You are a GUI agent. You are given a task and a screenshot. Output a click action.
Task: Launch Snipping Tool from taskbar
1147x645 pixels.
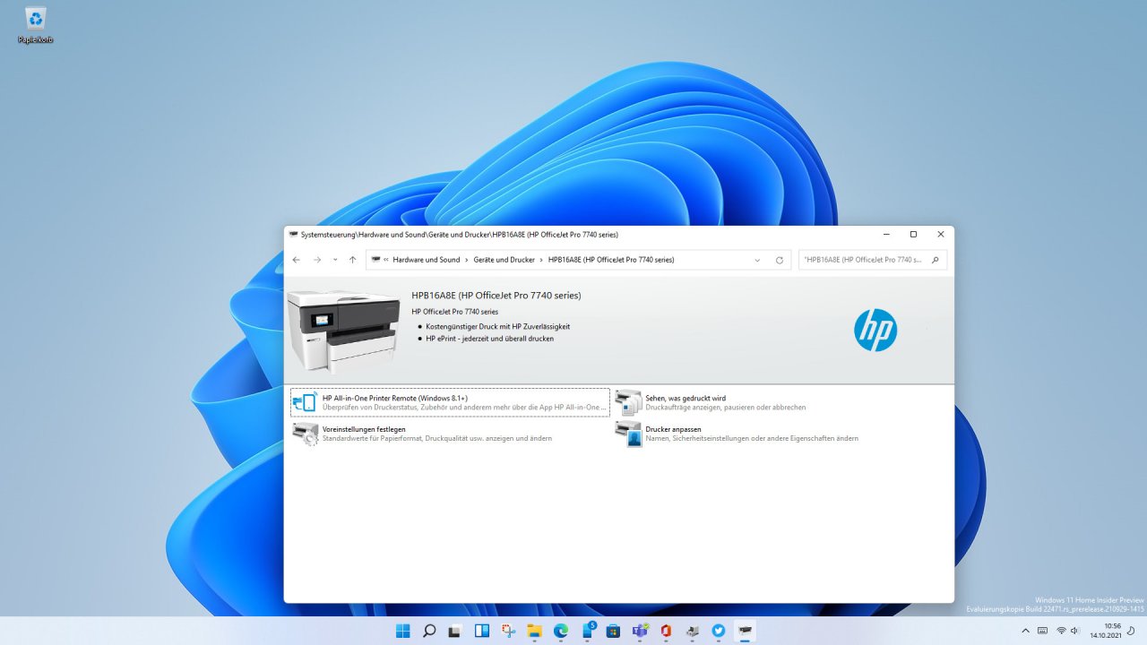[x=508, y=631]
